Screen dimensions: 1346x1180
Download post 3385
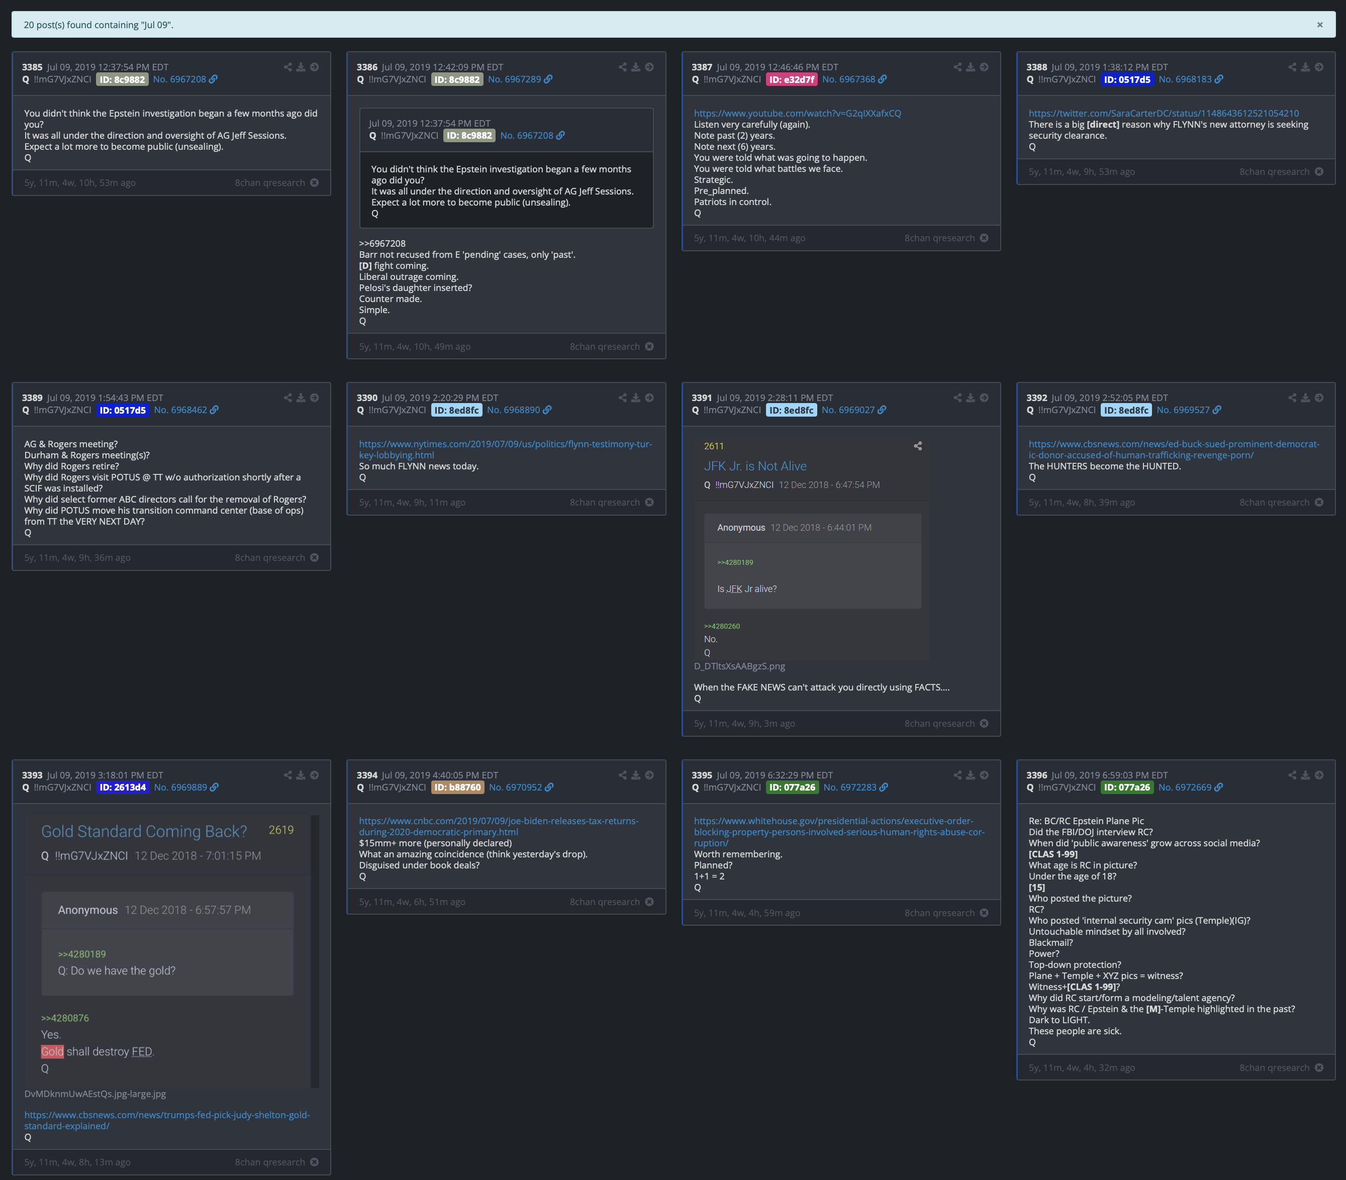tap(301, 67)
